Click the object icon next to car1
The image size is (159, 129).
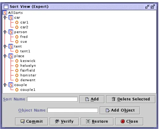coord(17,22)
